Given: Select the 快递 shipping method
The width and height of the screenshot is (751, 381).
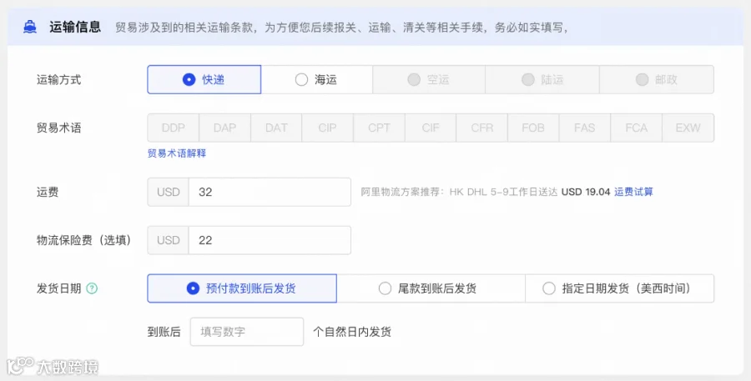Looking at the screenshot, I should 204,79.
